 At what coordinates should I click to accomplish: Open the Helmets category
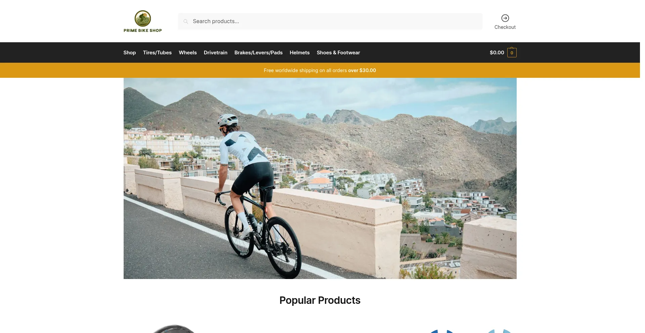[x=300, y=53]
